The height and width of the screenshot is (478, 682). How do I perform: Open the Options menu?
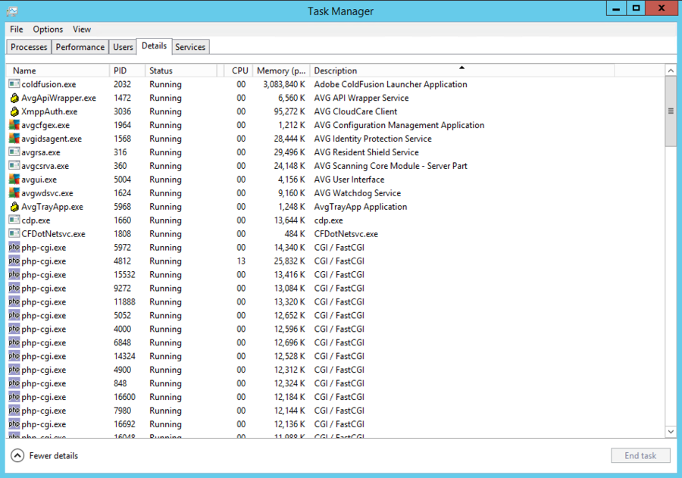click(48, 30)
